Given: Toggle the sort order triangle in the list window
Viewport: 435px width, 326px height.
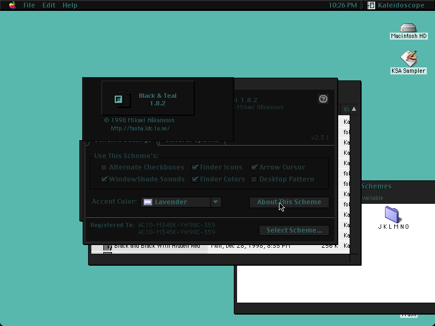Looking at the screenshot, I should [x=354, y=109].
